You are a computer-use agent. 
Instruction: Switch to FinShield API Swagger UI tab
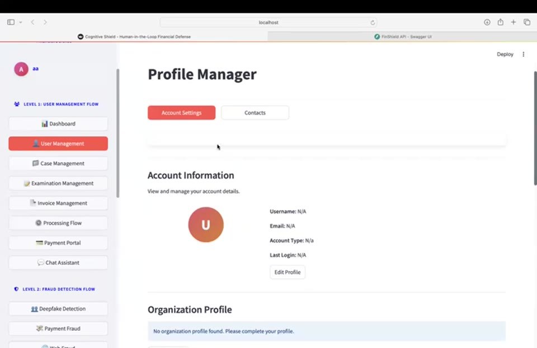(x=402, y=36)
